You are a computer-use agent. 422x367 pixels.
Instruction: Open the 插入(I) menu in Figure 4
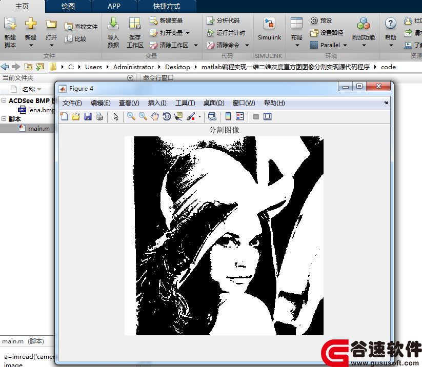[x=157, y=103]
